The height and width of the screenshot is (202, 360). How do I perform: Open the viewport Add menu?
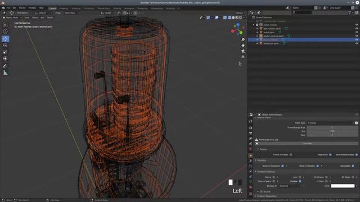(x=43, y=17)
